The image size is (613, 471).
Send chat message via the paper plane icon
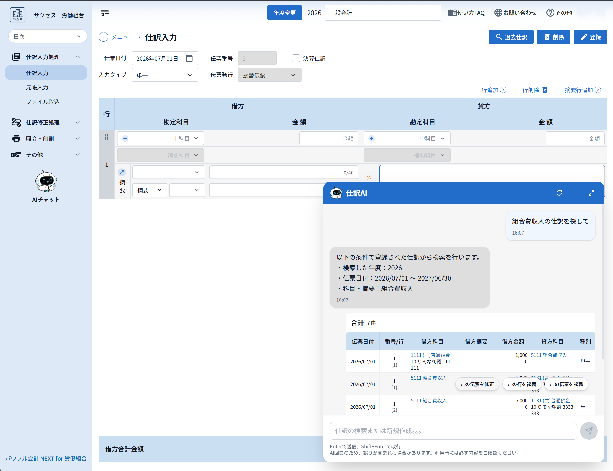coord(589,431)
